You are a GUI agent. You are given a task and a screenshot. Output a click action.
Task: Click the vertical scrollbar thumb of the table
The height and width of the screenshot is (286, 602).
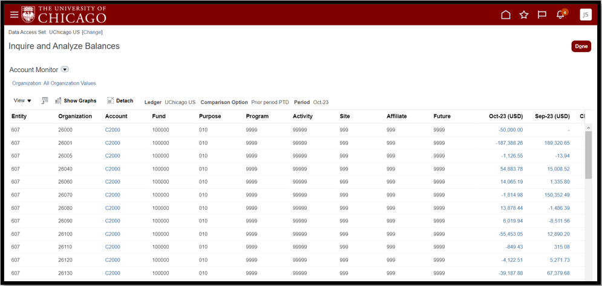589,155
